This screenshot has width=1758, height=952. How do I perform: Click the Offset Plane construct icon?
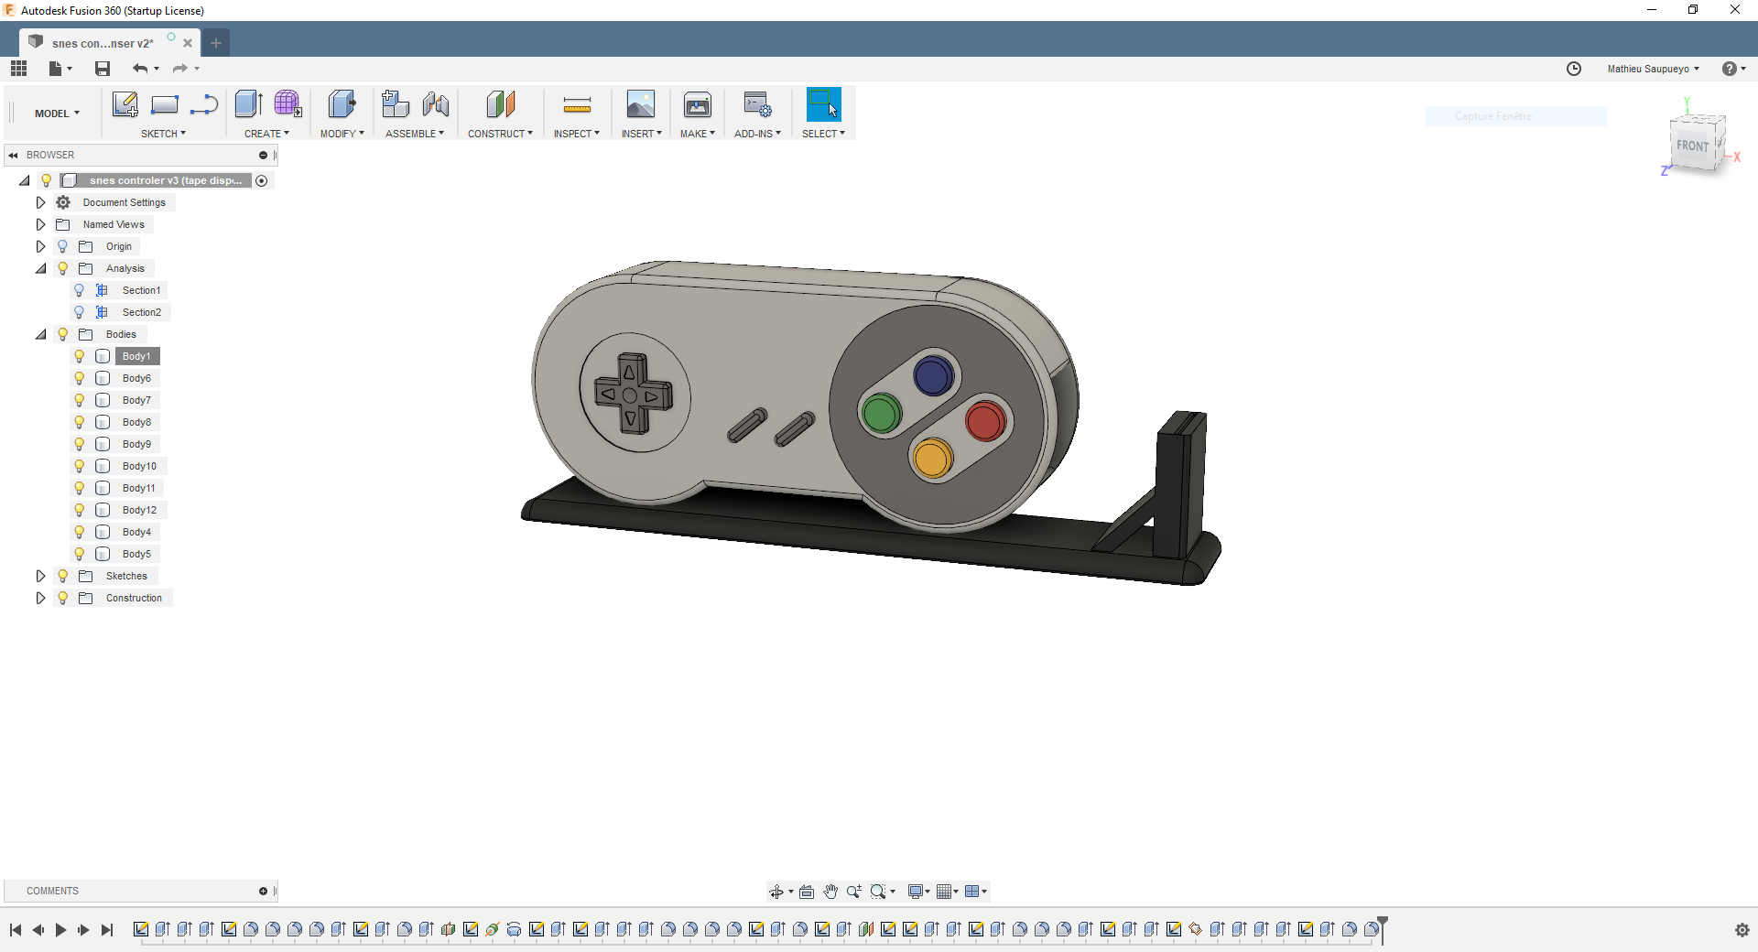point(501,104)
